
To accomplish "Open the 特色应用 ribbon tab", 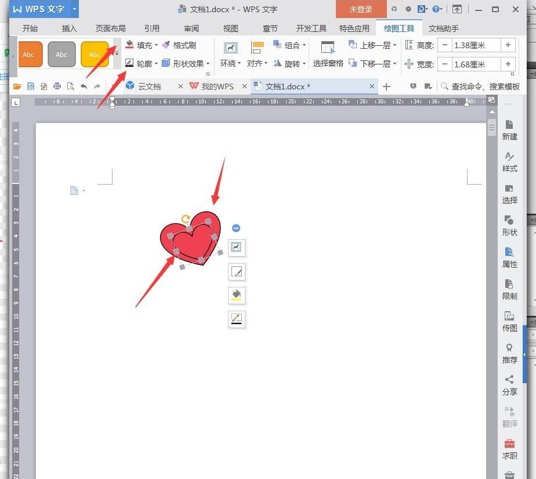I will point(354,28).
